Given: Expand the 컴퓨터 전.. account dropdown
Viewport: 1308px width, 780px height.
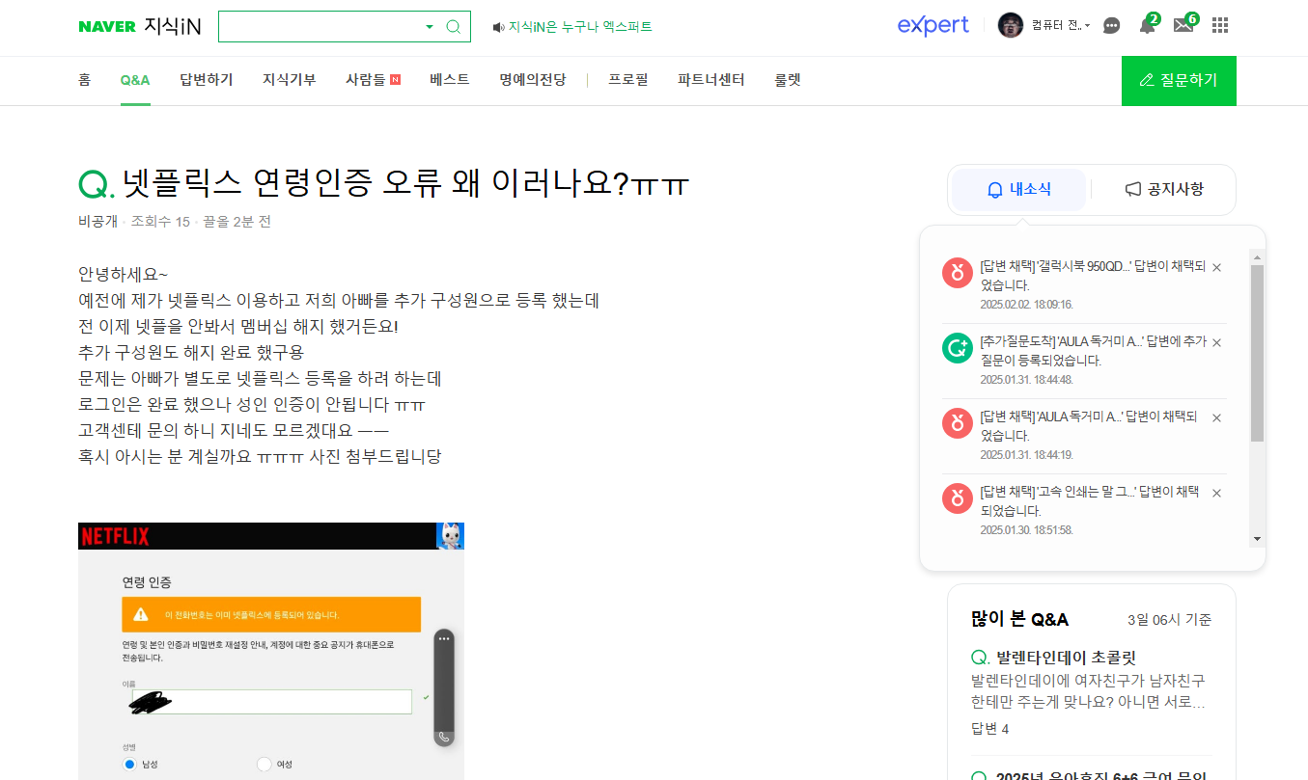Looking at the screenshot, I should coord(1060,26).
